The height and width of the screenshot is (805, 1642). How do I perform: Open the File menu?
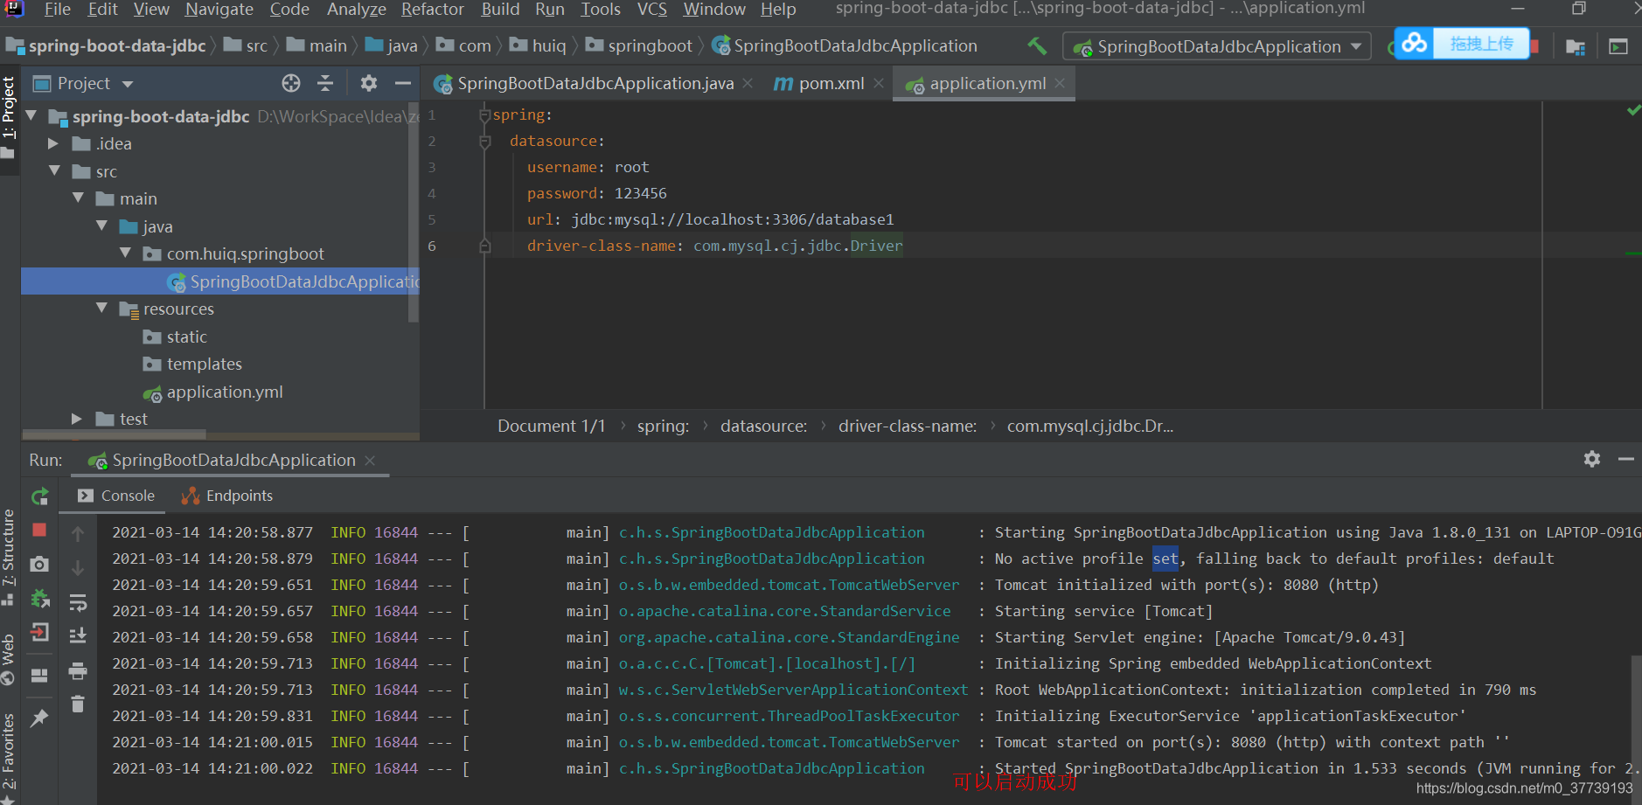pyautogui.click(x=58, y=9)
